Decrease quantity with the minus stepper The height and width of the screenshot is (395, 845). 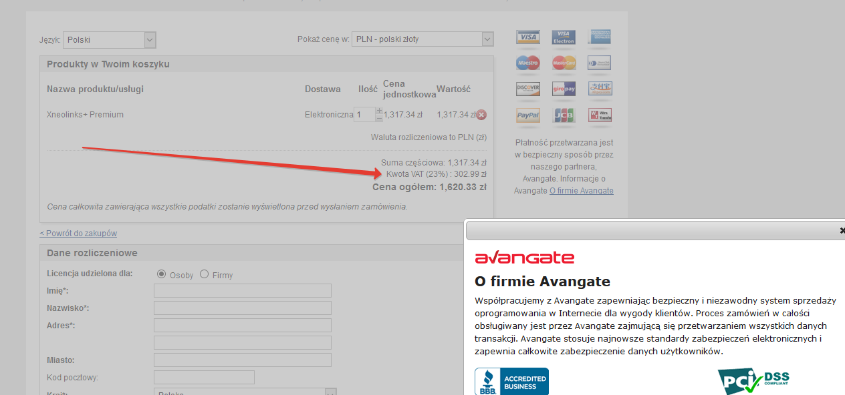click(x=379, y=119)
